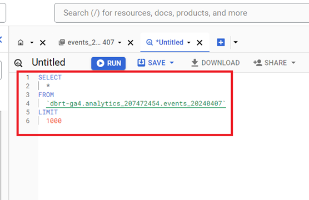This screenshot has width=309, height=200.
Task: Save the query with SAVE button
Action: (152, 63)
